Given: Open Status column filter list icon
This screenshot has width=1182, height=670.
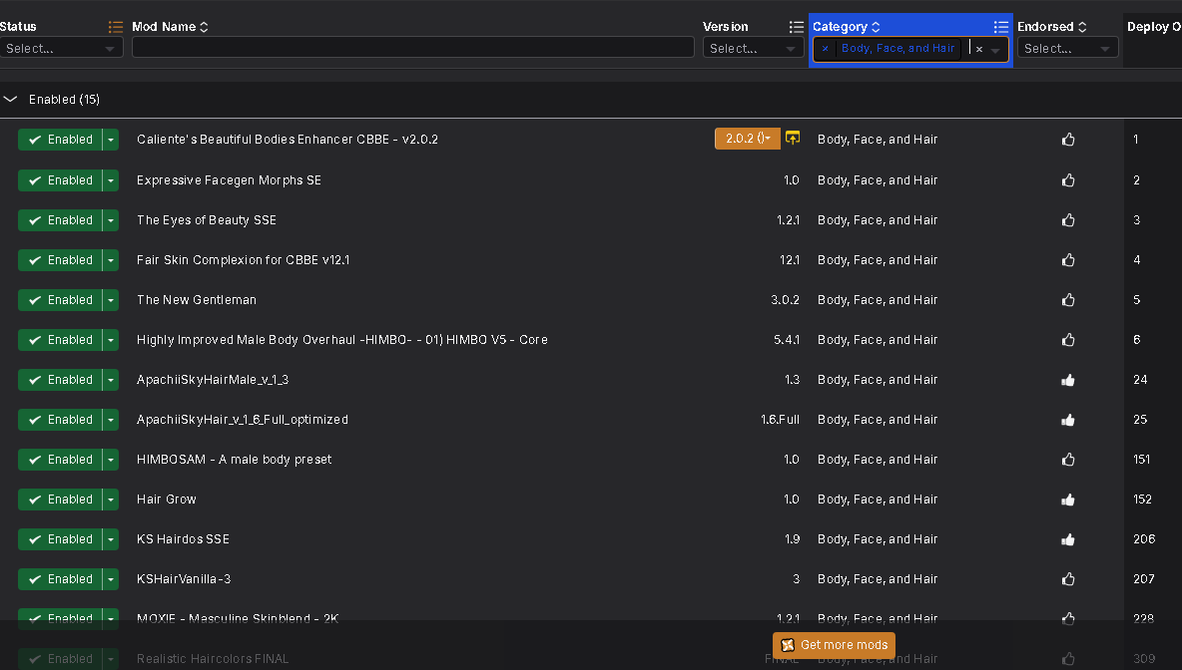Looking at the screenshot, I should [x=116, y=27].
